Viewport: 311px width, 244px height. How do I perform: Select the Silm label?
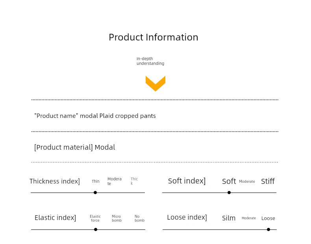[229, 218]
